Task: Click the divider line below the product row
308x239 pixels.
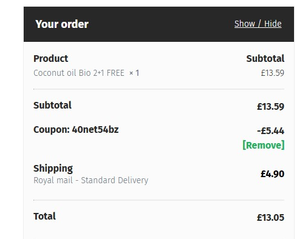Action: (159, 89)
